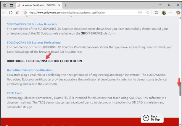Minimize the browser window
Screen dimensions: 182x126
(x=160, y=5)
